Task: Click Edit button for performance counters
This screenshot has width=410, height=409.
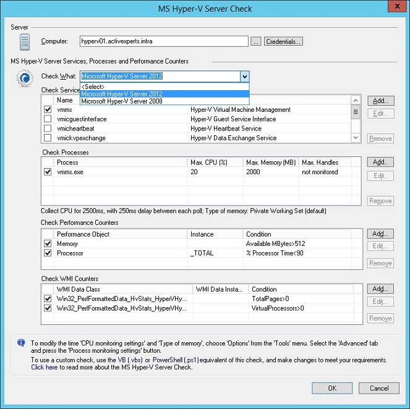Action: point(380,246)
